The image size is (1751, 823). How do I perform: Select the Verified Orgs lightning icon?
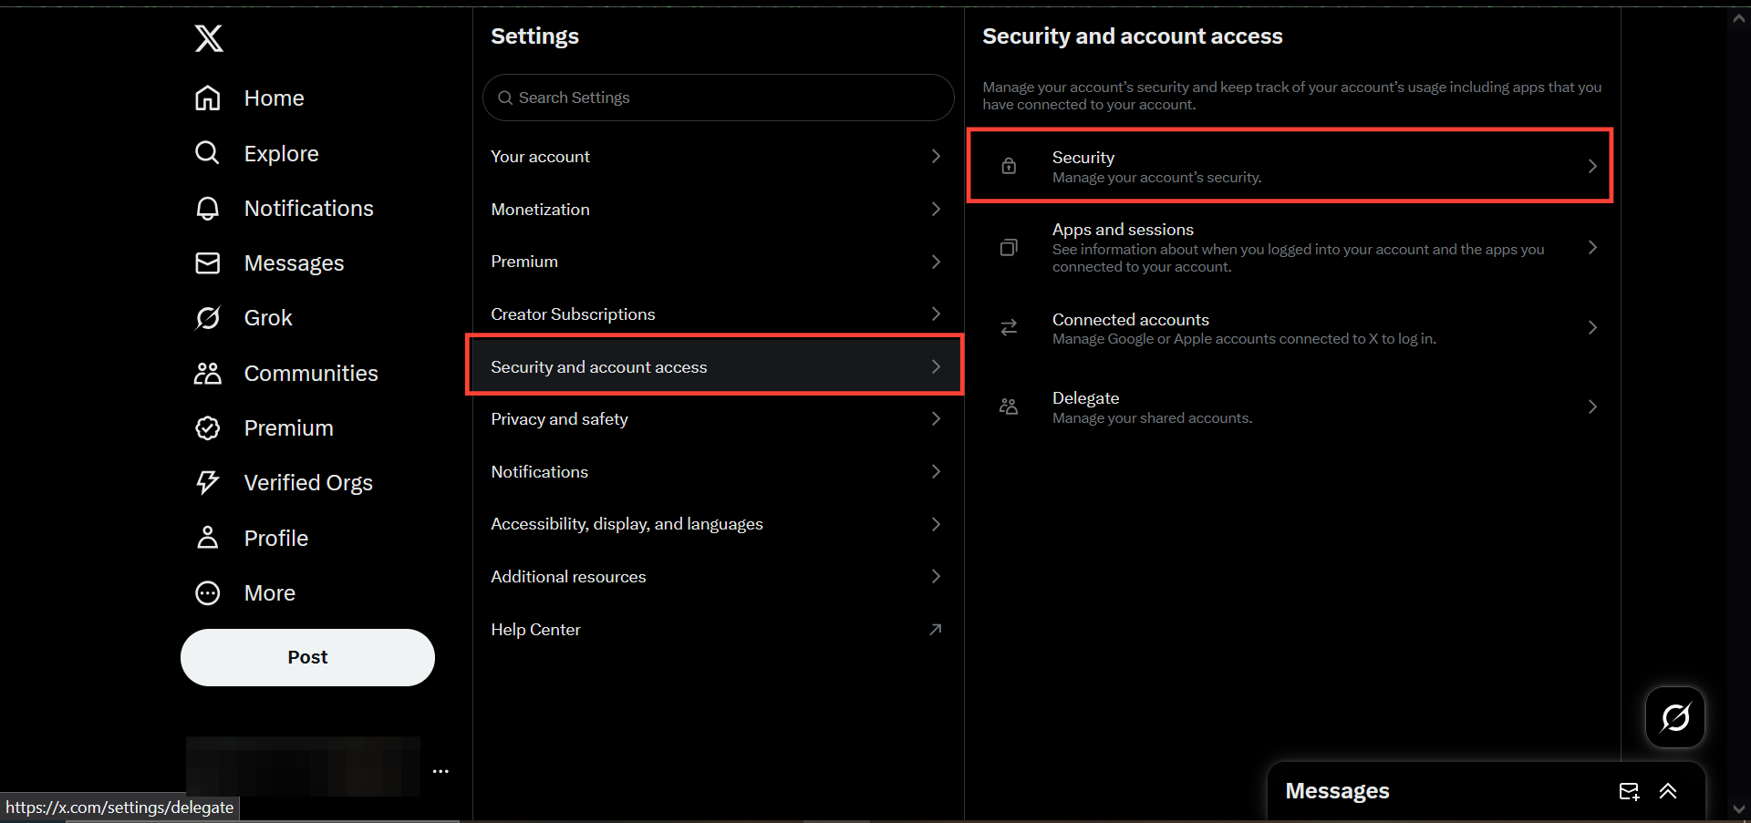coord(208,482)
